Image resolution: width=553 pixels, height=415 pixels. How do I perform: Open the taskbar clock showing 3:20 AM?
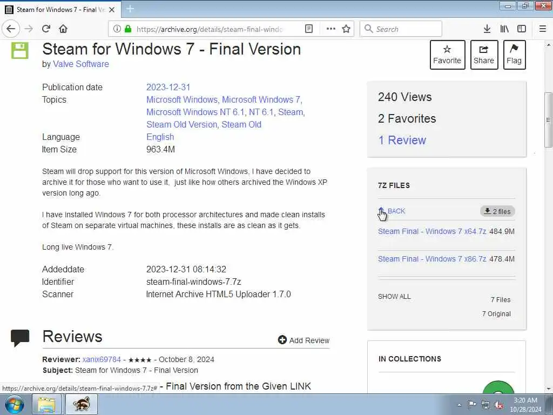click(x=525, y=405)
